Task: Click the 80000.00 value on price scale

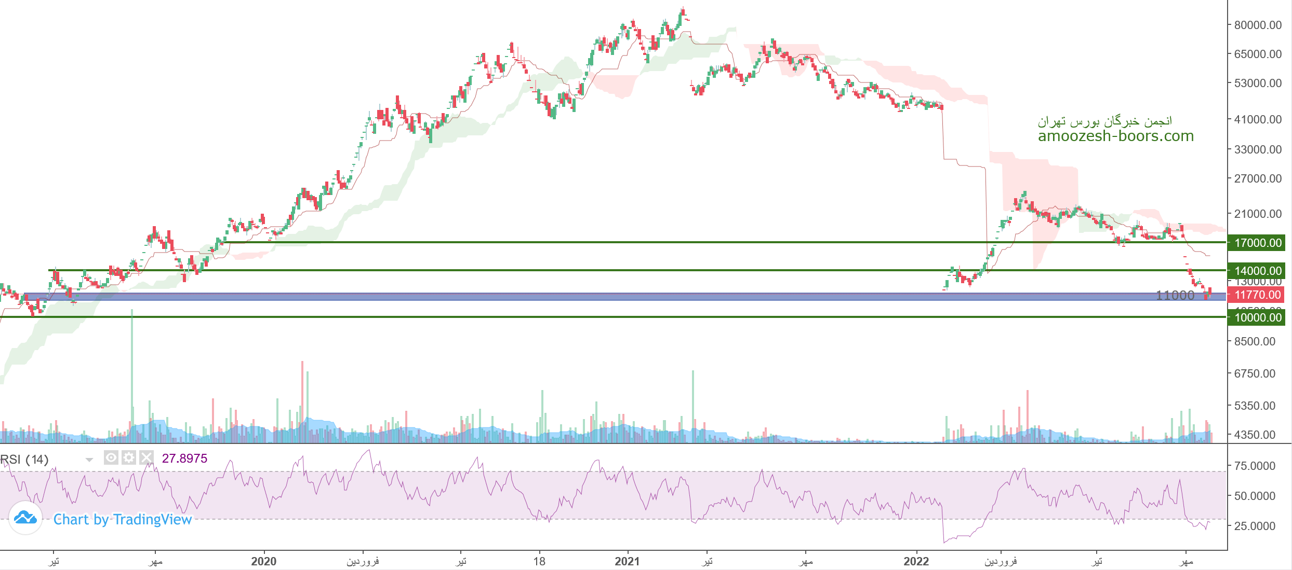Action: (1257, 25)
